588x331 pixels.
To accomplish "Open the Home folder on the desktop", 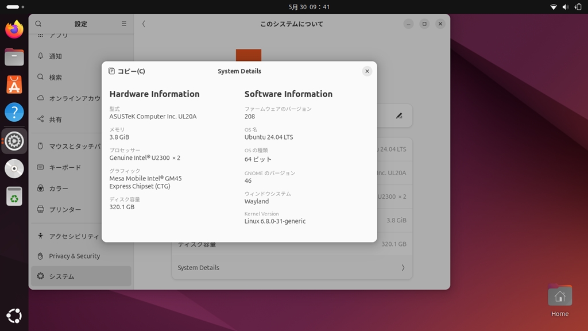I will (559, 301).
